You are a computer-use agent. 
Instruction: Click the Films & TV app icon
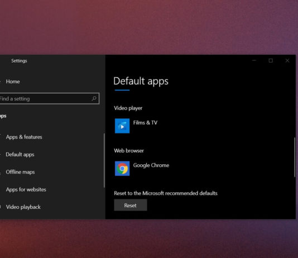pyautogui.click(x=122, y=126)
